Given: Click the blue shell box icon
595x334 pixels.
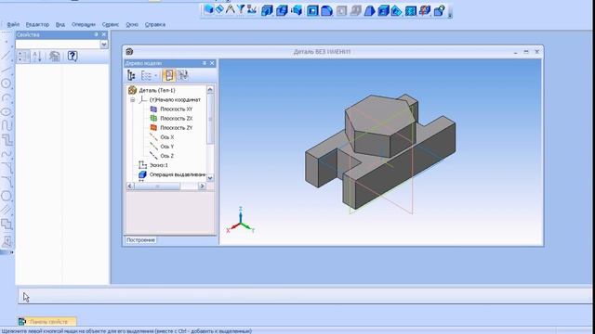Looking at the screenshot, I should [383, 10].
